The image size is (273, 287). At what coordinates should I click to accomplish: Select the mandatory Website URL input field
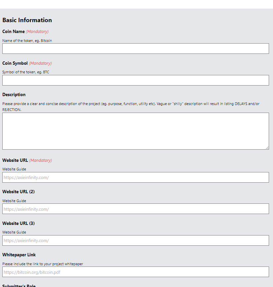pyautogui.click(x=136, y=177)
